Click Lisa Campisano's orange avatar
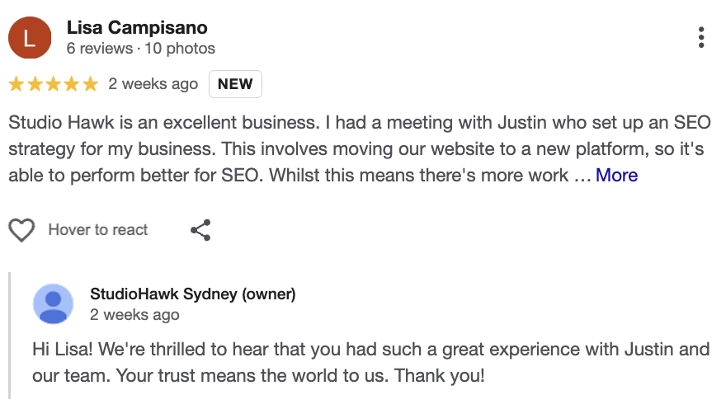 [x=30, y=38]
